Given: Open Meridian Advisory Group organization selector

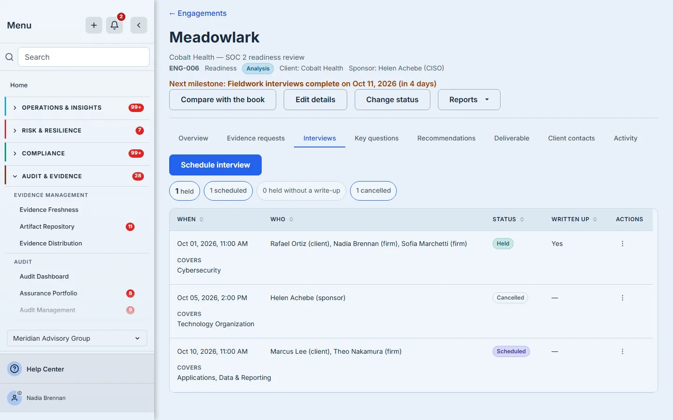Looking at the screenshot, I should point(77,338).
